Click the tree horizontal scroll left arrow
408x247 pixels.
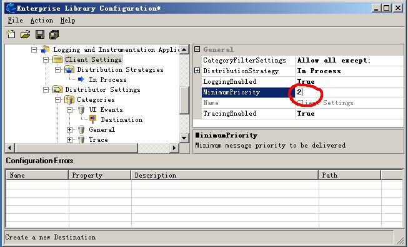pos(9,148)
